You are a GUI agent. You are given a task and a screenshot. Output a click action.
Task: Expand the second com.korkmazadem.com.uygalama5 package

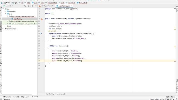pos(8,21)
